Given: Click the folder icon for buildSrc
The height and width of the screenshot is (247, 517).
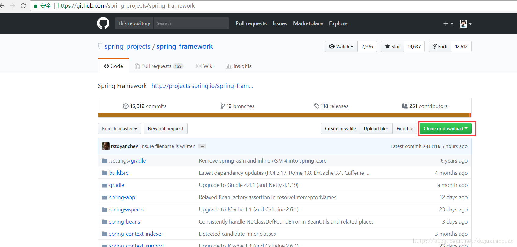Looking at the screenshot, I should coord(104,173).
